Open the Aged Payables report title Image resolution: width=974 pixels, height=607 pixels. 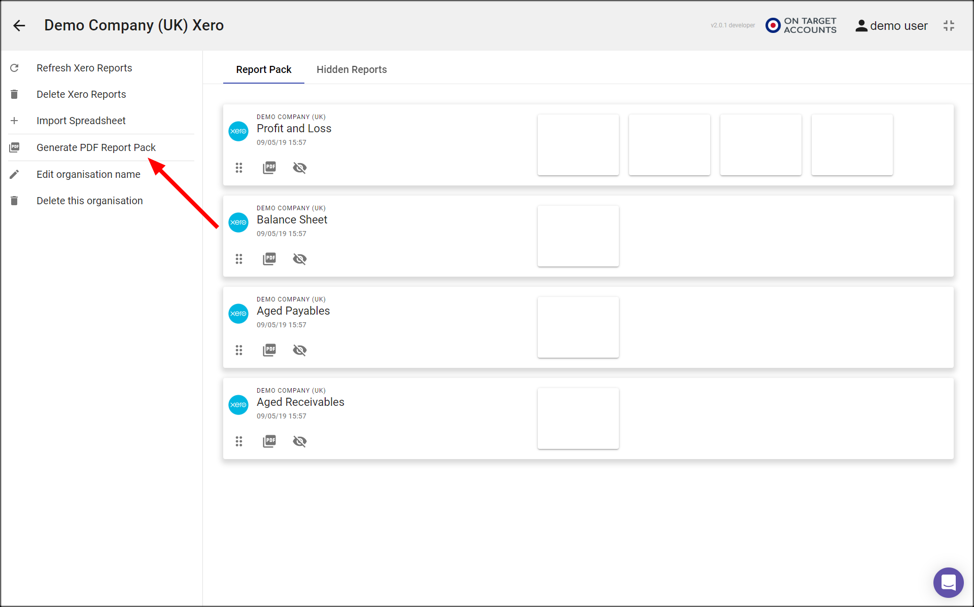coord(293,311)
